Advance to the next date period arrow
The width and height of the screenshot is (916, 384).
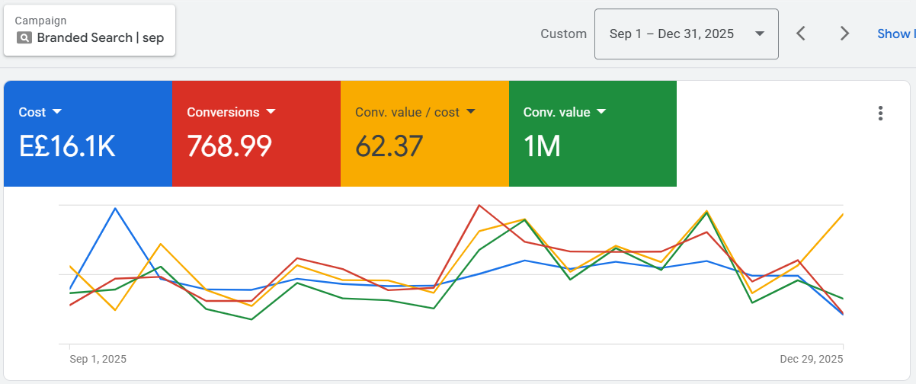tap(844, 34)
